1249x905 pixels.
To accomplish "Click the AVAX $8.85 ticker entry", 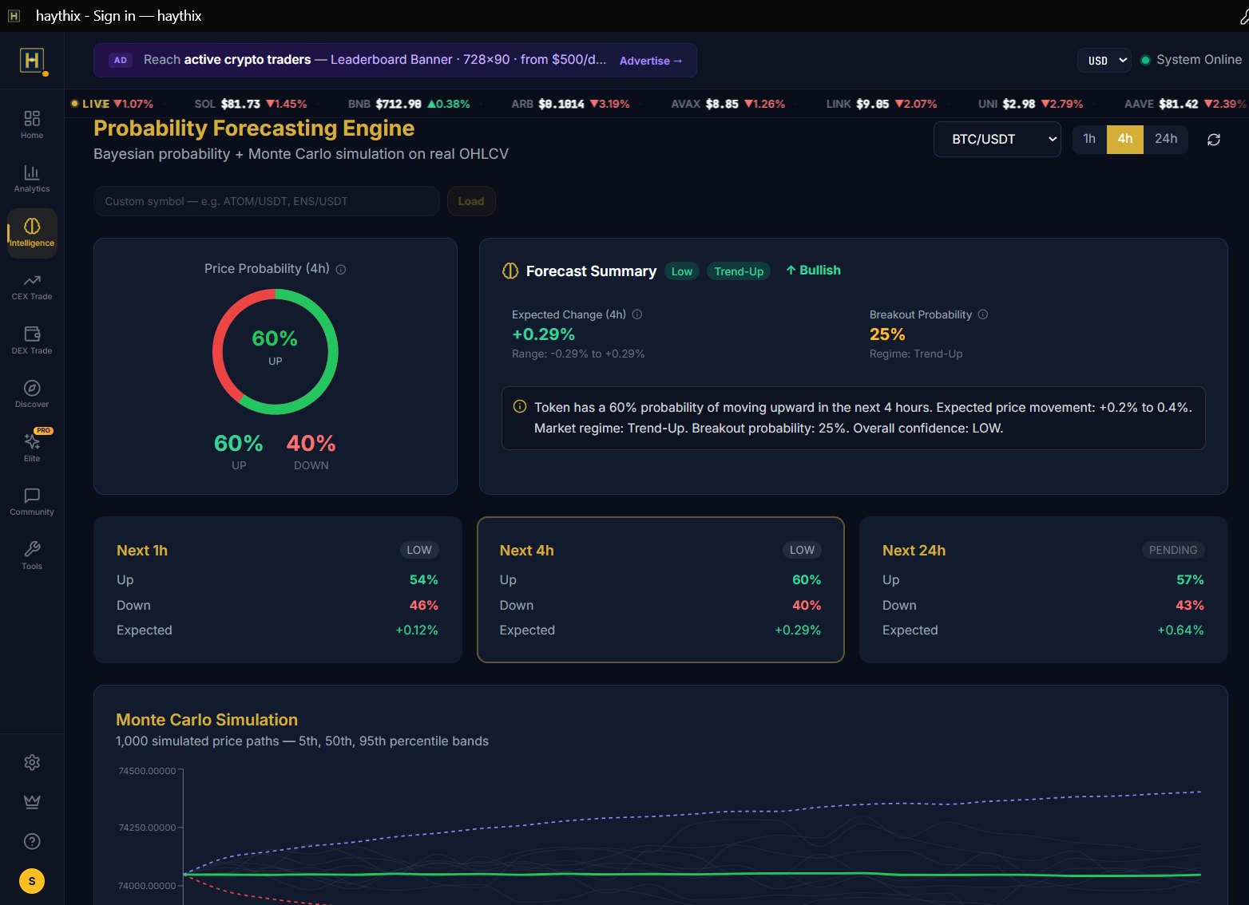I will coord(728,104).
